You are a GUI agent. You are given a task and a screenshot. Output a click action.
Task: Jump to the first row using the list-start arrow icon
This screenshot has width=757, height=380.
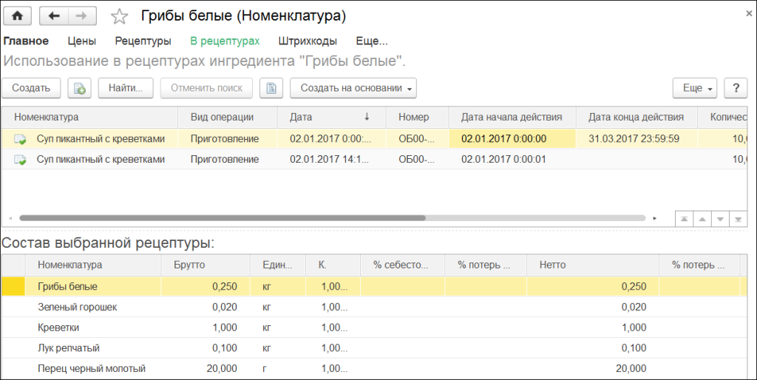[685, 219]
